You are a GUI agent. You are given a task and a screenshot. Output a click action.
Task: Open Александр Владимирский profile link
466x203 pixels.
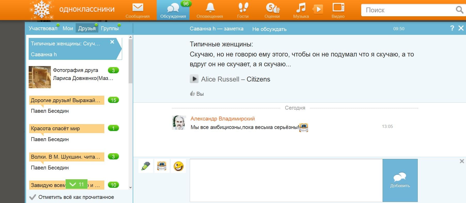[x=223, y=119]
